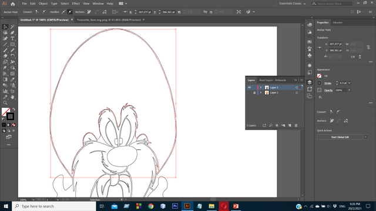Click the target circle of Layer 2

(297, 87)
